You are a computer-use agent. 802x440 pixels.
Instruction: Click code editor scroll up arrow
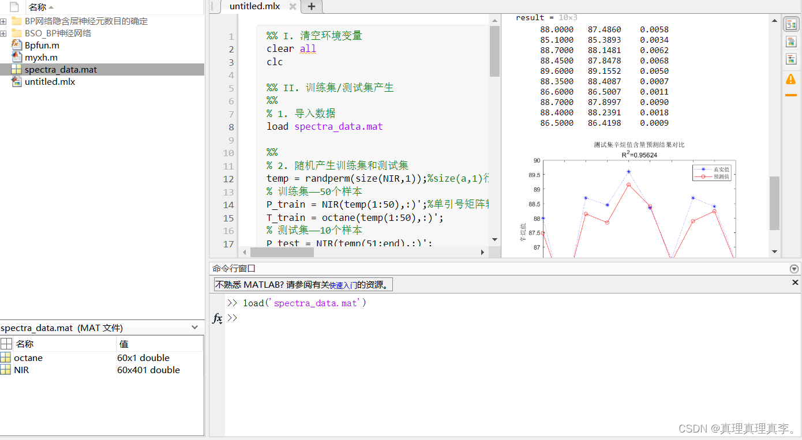click(494, 20)
